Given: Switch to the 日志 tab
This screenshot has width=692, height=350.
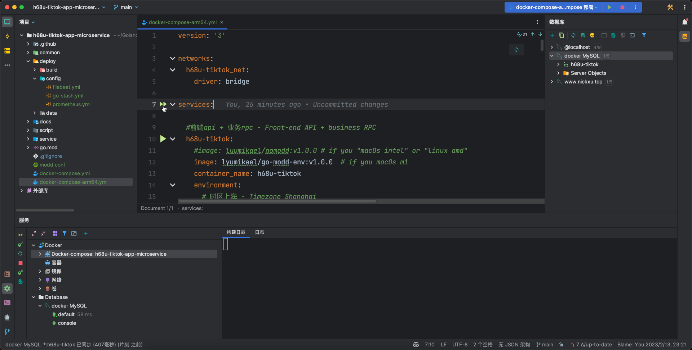Looking at the screenshot, I should [259, 232].
